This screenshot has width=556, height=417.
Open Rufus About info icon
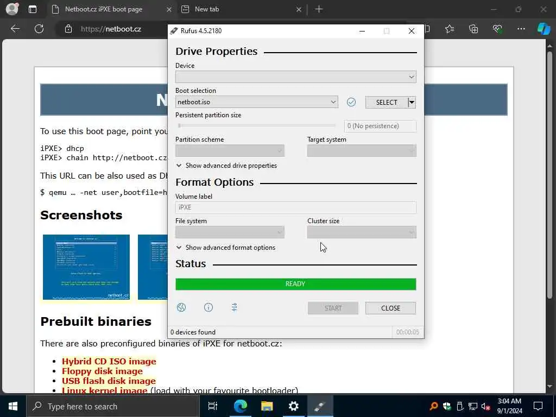[208, 307]
